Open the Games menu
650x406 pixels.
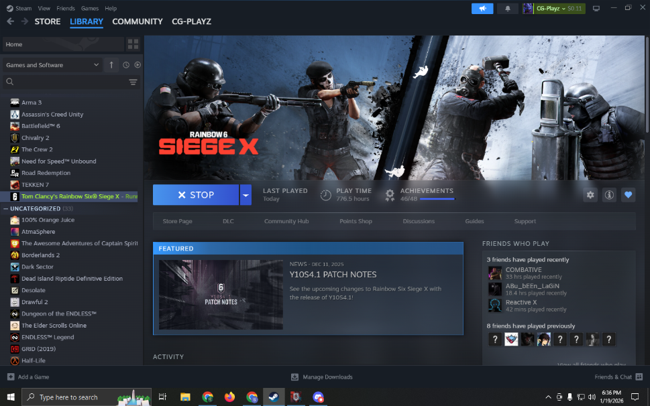pyautogui.click(x=90, y=8)
